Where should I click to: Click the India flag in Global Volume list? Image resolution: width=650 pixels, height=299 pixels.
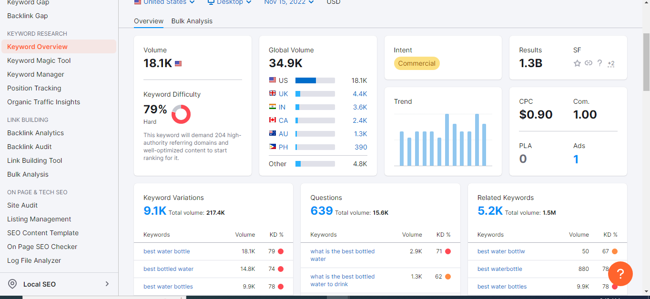tap(272, 107)
